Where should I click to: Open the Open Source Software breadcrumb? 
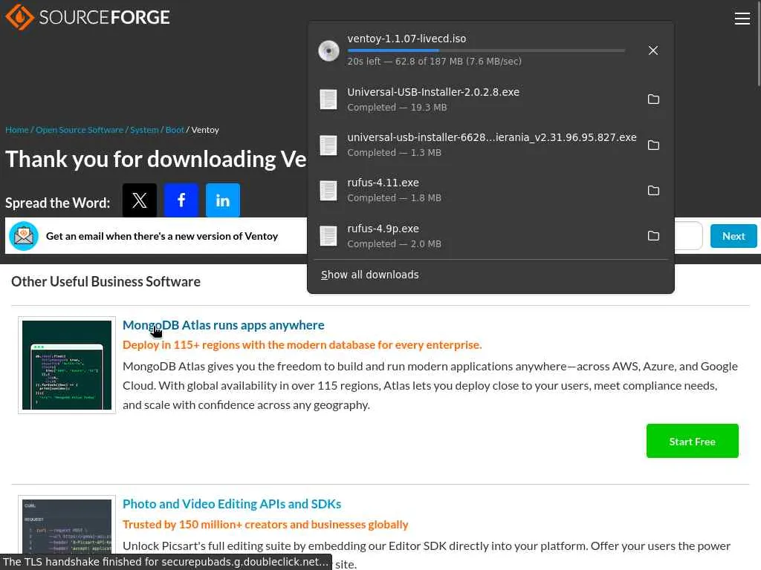[80, 130]
